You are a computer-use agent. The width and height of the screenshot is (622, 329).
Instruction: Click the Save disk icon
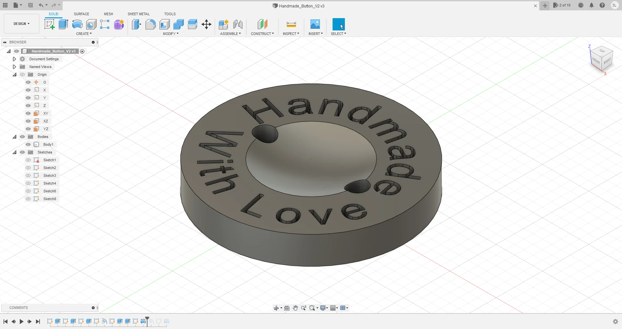30,5
